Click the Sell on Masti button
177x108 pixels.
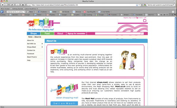tap(64, 103)
